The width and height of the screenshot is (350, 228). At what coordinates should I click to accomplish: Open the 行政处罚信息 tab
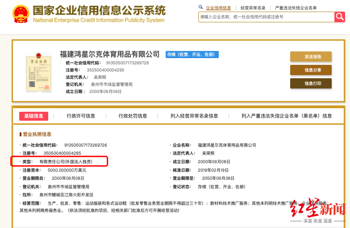click(x=133, y=116)
